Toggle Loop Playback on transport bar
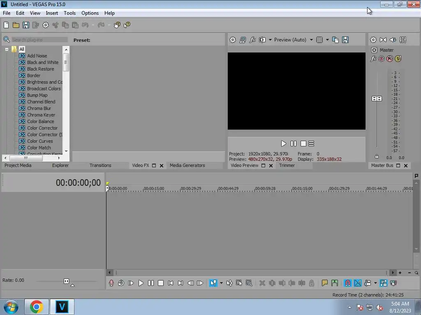 tap(121, 283)
